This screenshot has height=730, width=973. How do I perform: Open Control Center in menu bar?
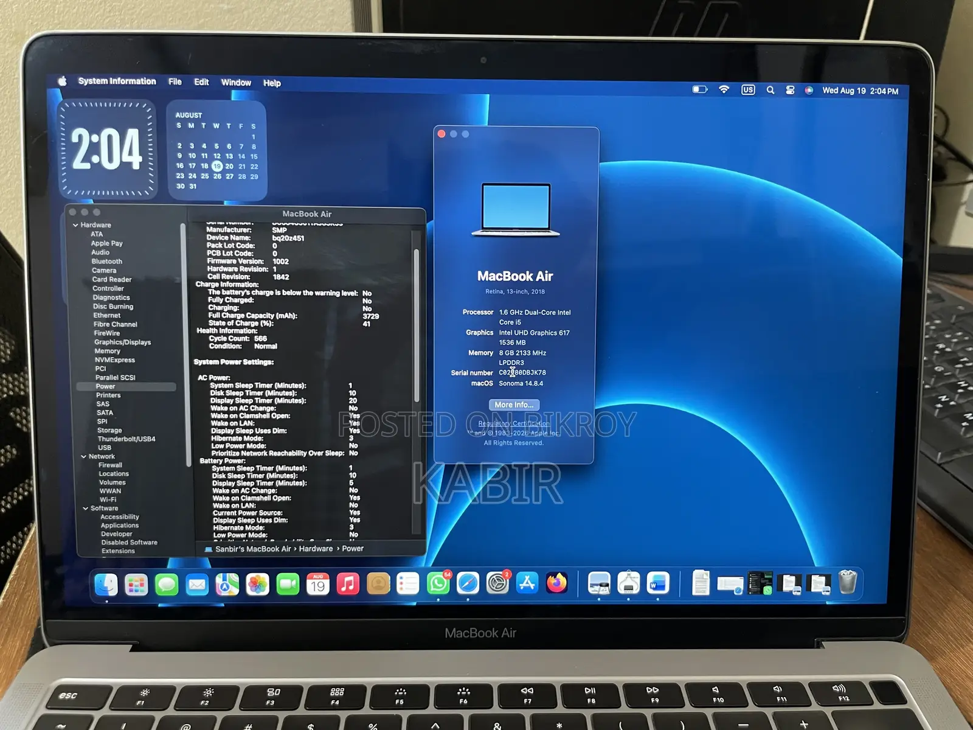[790, 90]
